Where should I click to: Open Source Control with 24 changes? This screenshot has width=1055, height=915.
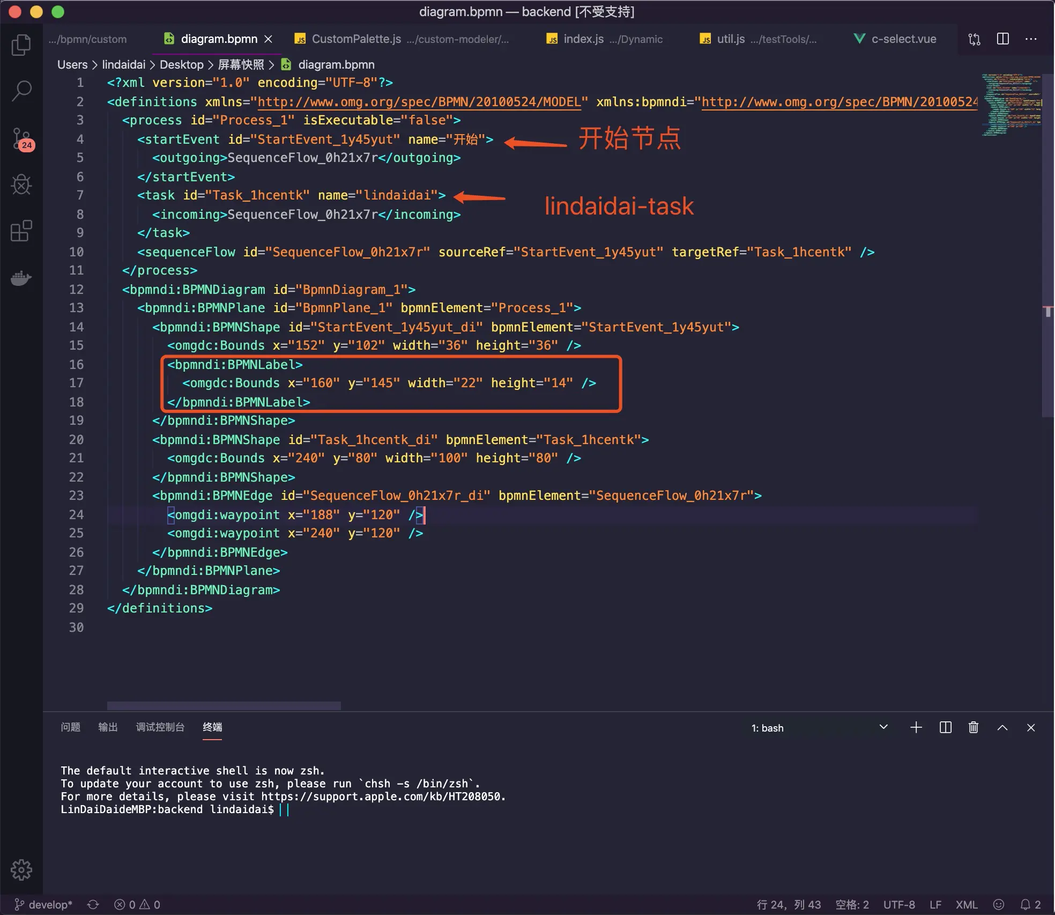(21, 139)
